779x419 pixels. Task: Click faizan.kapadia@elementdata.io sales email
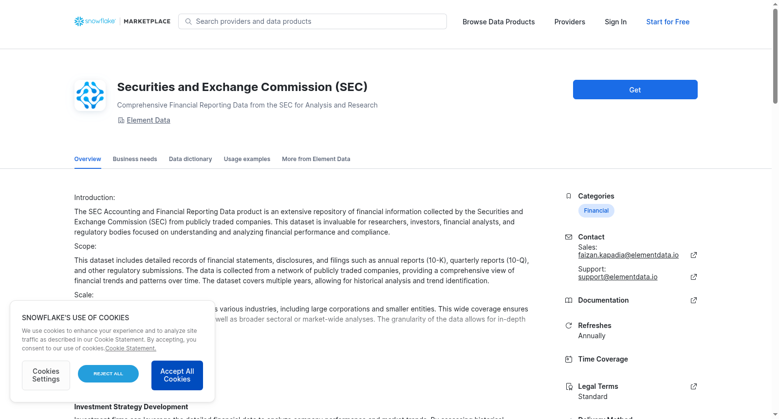coord(628,255)
